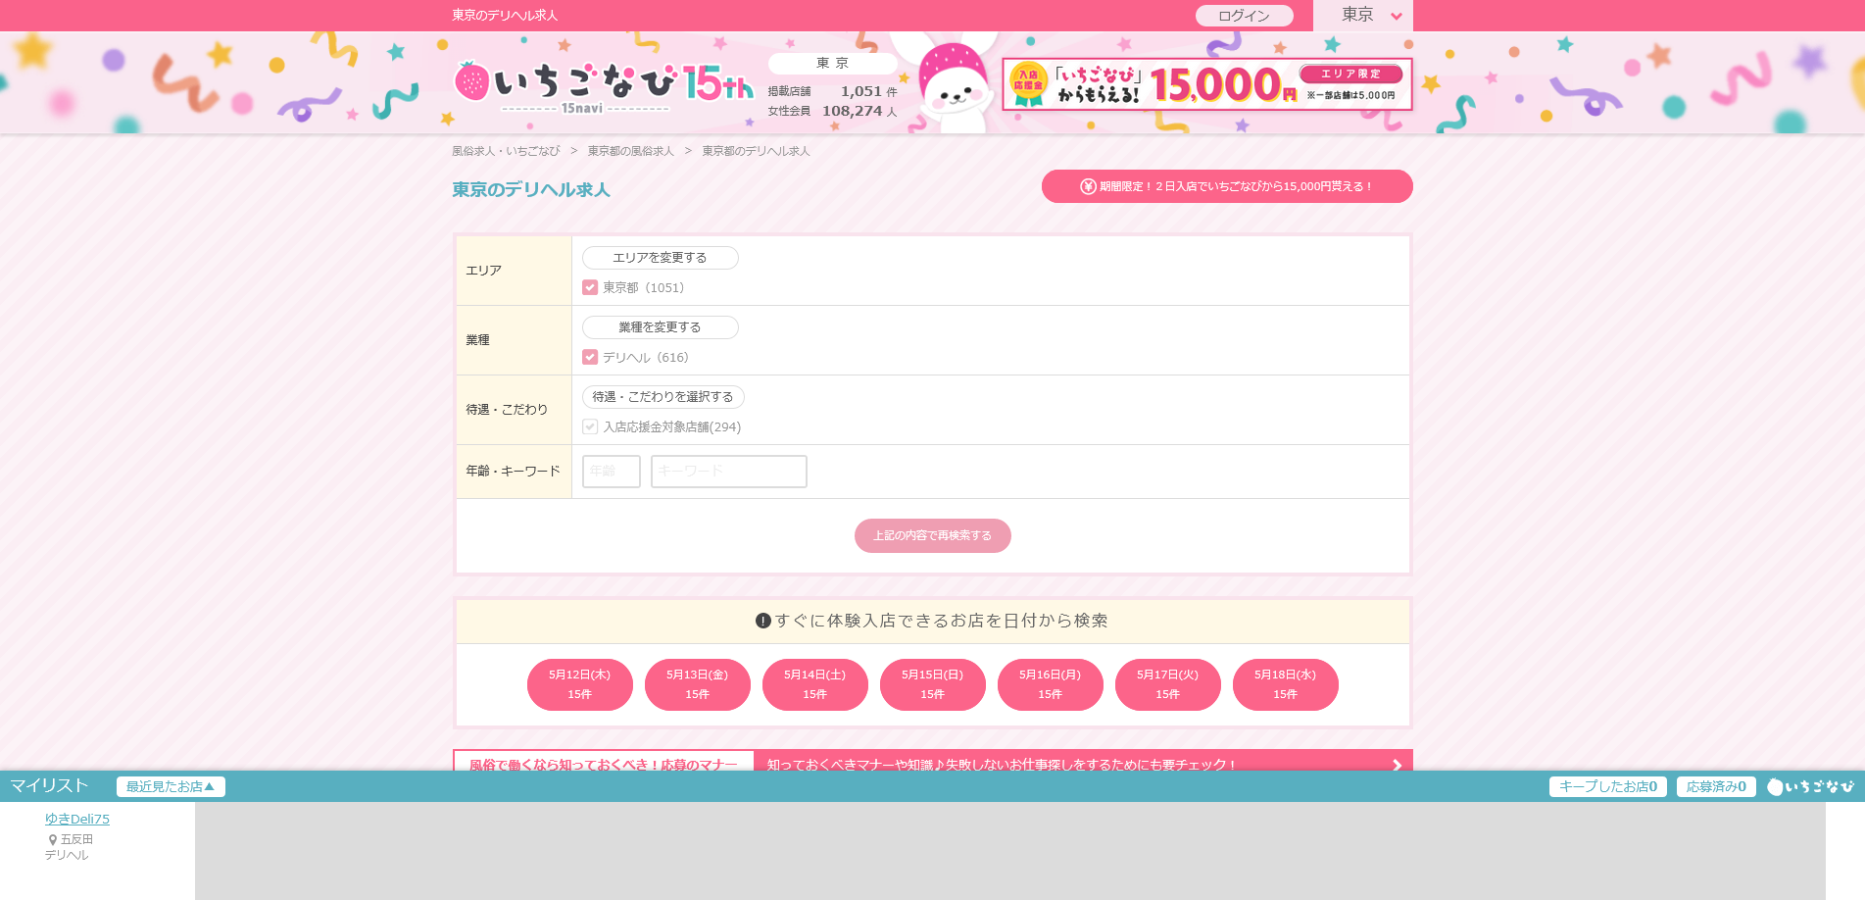Expand the 最近見たお店 list
This screenshot has height=900, width=1865.
[x=171, y=786]
